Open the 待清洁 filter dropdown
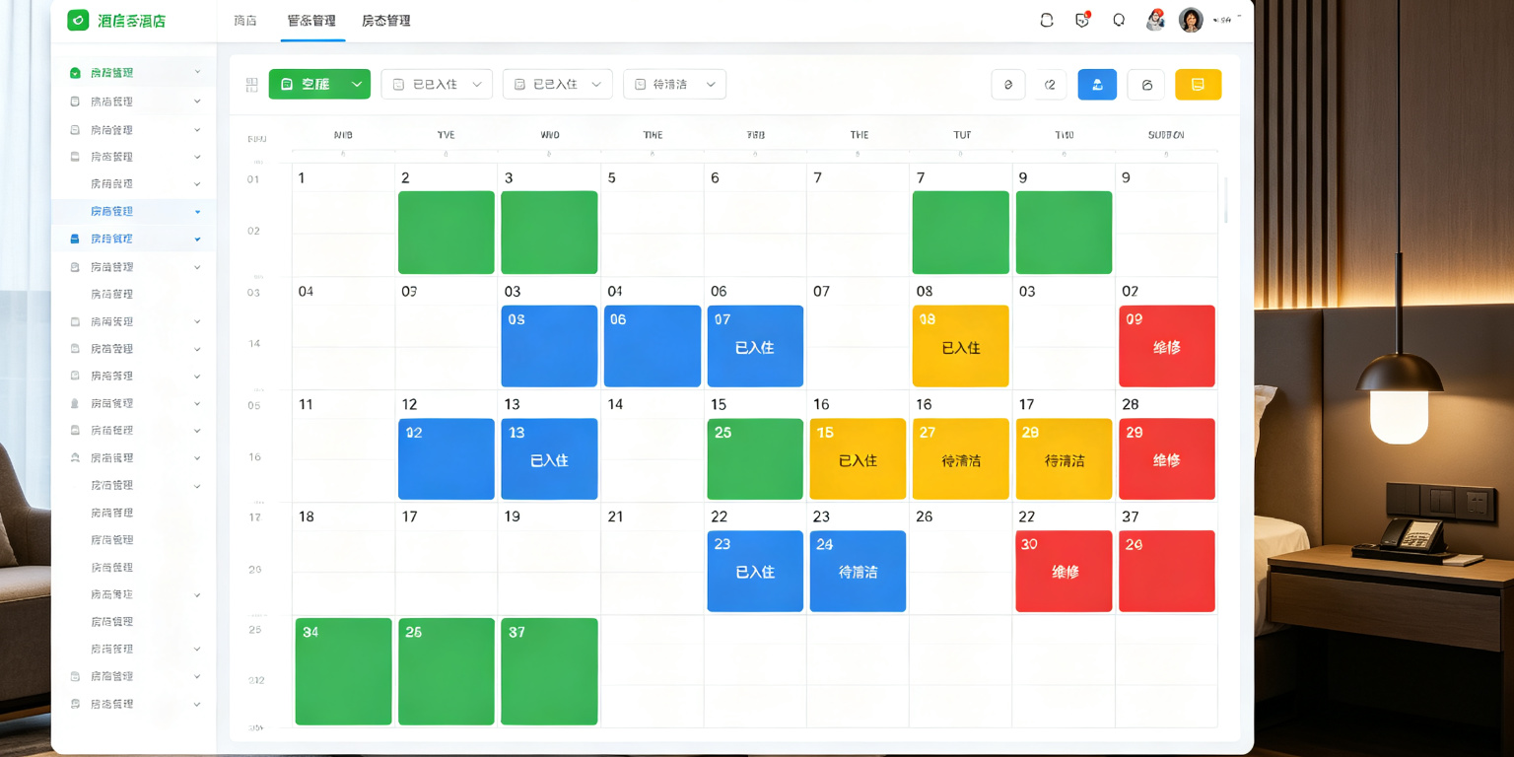Viewport: 1514px width, 757px height. (x=674, y=85)
